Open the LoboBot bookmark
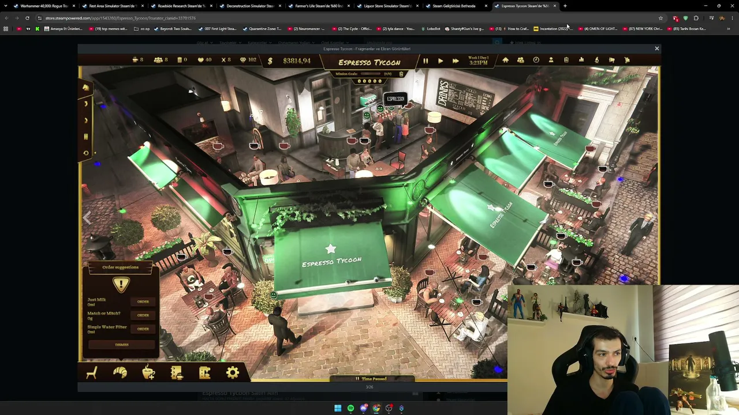 430,29
